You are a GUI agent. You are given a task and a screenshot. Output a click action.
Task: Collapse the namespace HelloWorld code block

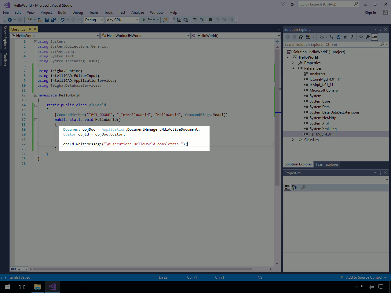click(x=35, y=95)
